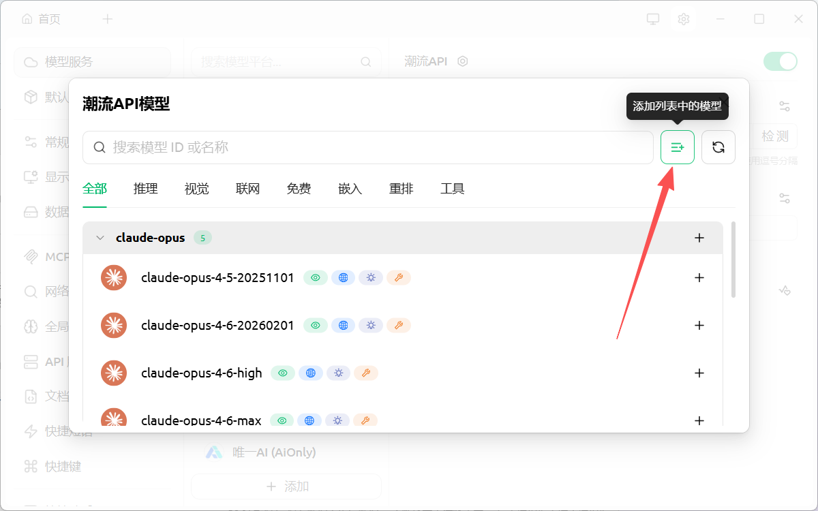Open the display monitor icon in title bar
The image size is (818, 511).
tap(653, 19)
